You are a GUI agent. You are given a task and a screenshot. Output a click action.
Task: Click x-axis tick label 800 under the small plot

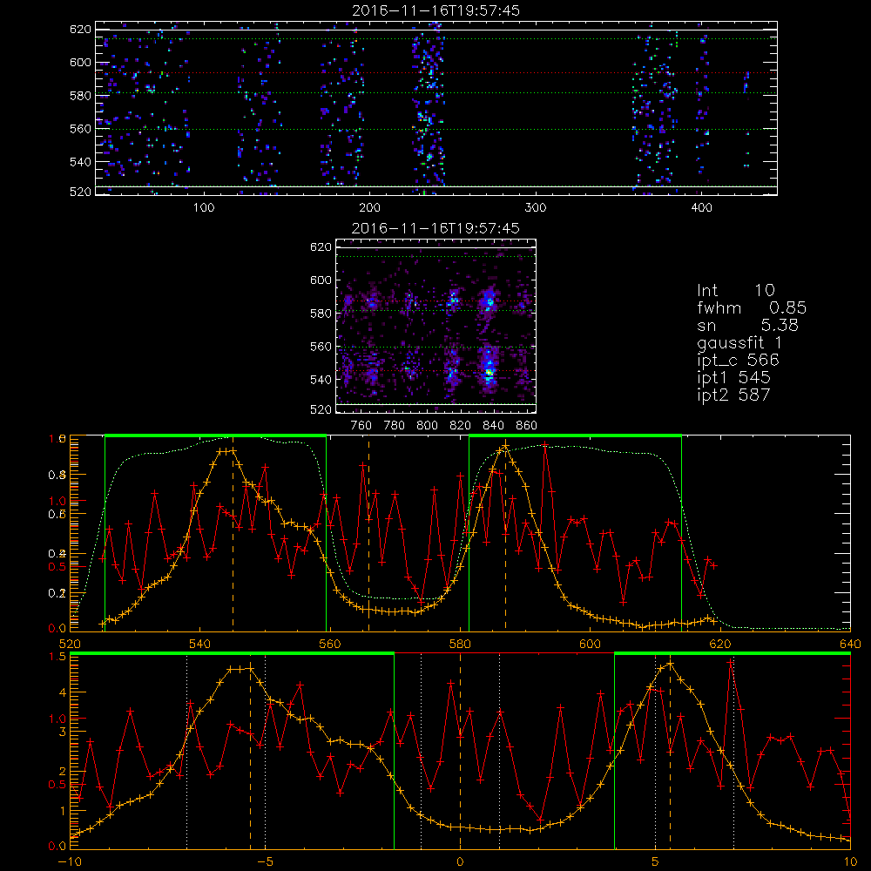tap(427, 426)
